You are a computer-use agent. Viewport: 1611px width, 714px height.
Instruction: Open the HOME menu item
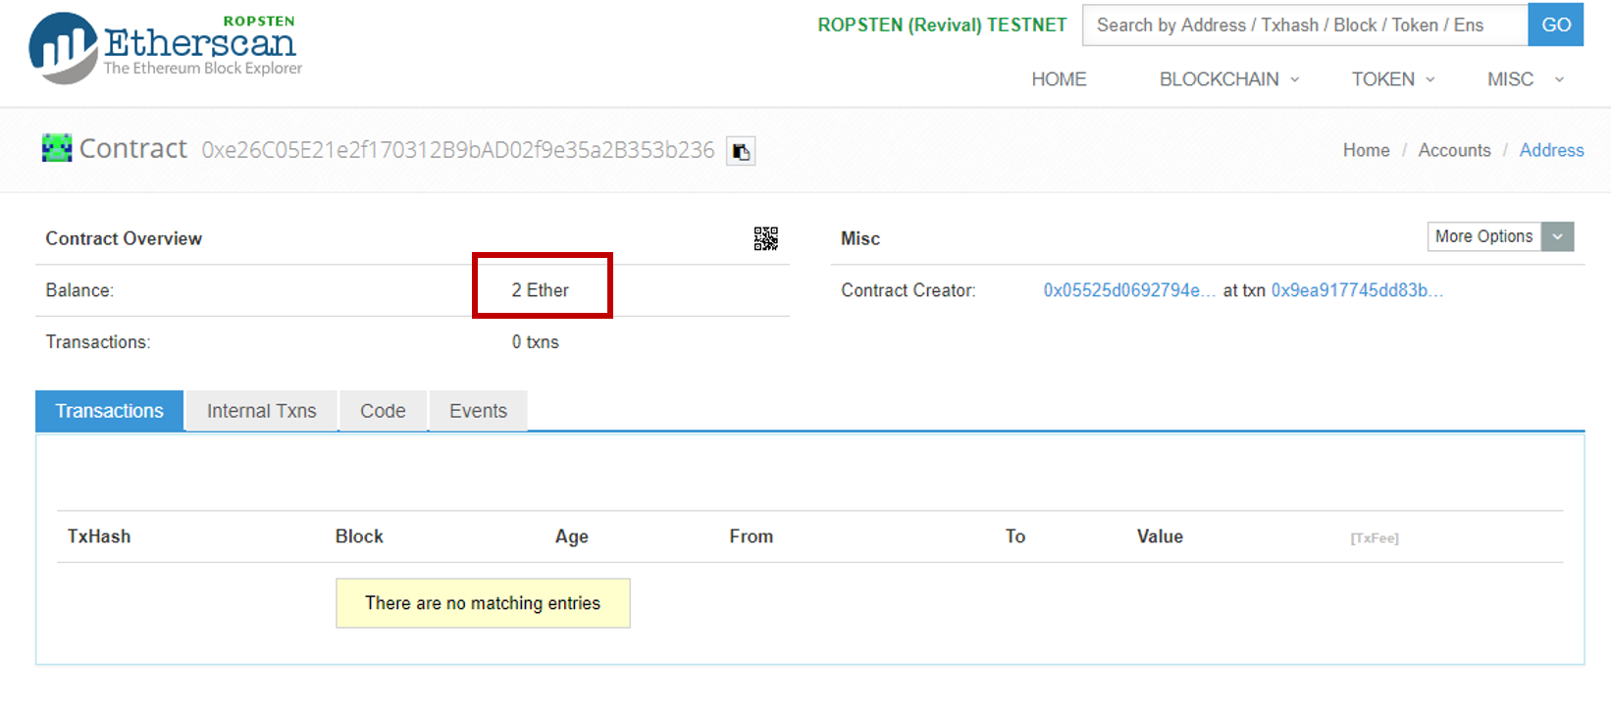pyautogui.click(x=1059, y=79)
